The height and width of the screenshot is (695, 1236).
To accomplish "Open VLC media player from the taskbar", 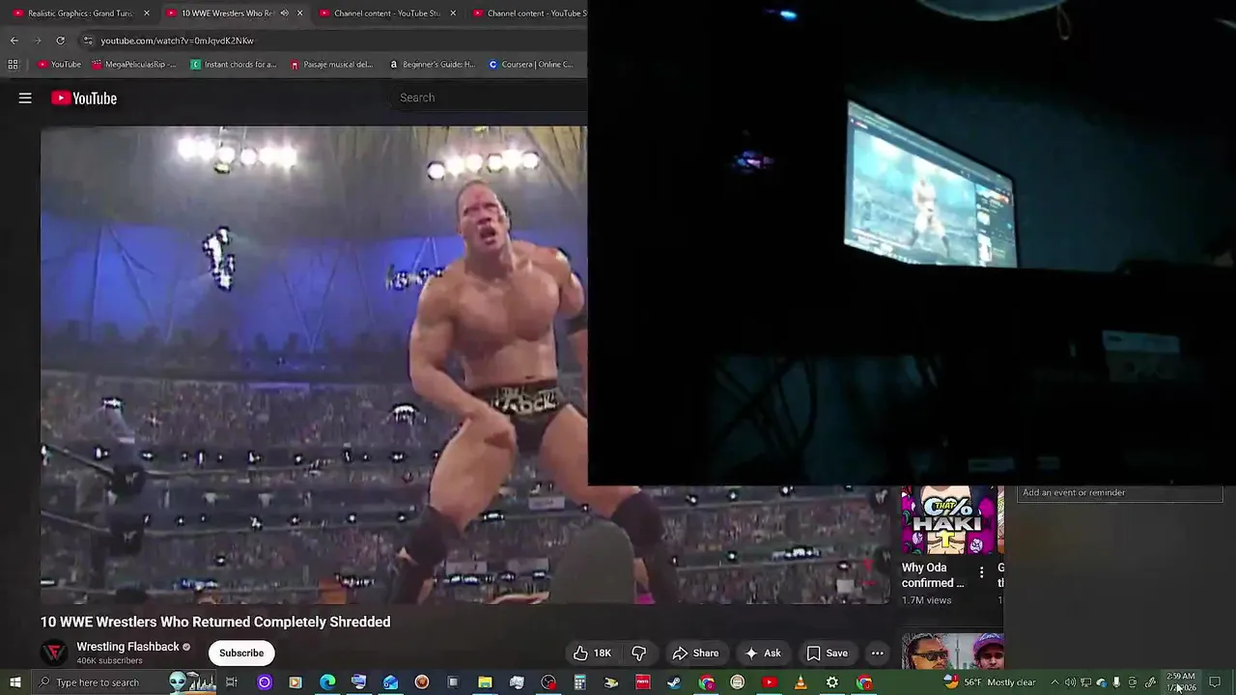I will click(801, 682).
